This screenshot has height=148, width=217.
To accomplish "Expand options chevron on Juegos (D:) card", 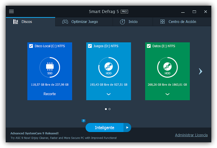I will point(108,94).
